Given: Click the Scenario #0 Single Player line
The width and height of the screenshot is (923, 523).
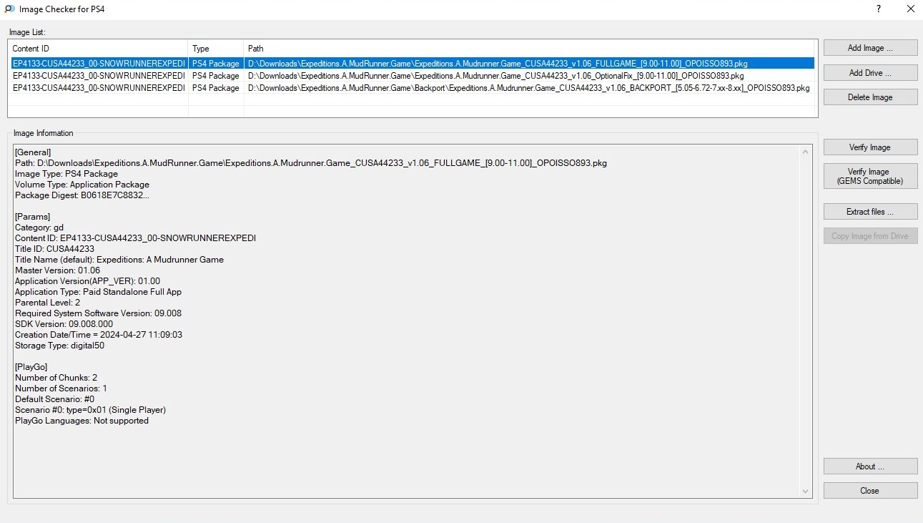Looking at the screenshot, I should point(91,410).
